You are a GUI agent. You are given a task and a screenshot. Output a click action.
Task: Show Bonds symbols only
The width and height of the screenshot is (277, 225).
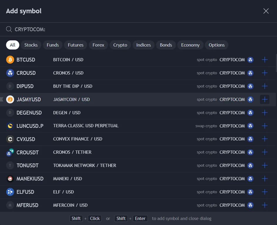(x=166, y=45)
